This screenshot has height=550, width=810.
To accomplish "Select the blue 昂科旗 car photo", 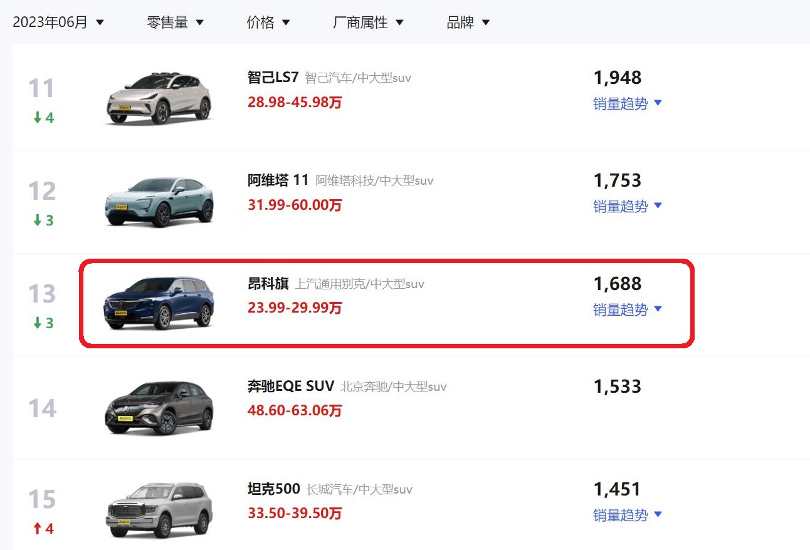I will (159, 304).
